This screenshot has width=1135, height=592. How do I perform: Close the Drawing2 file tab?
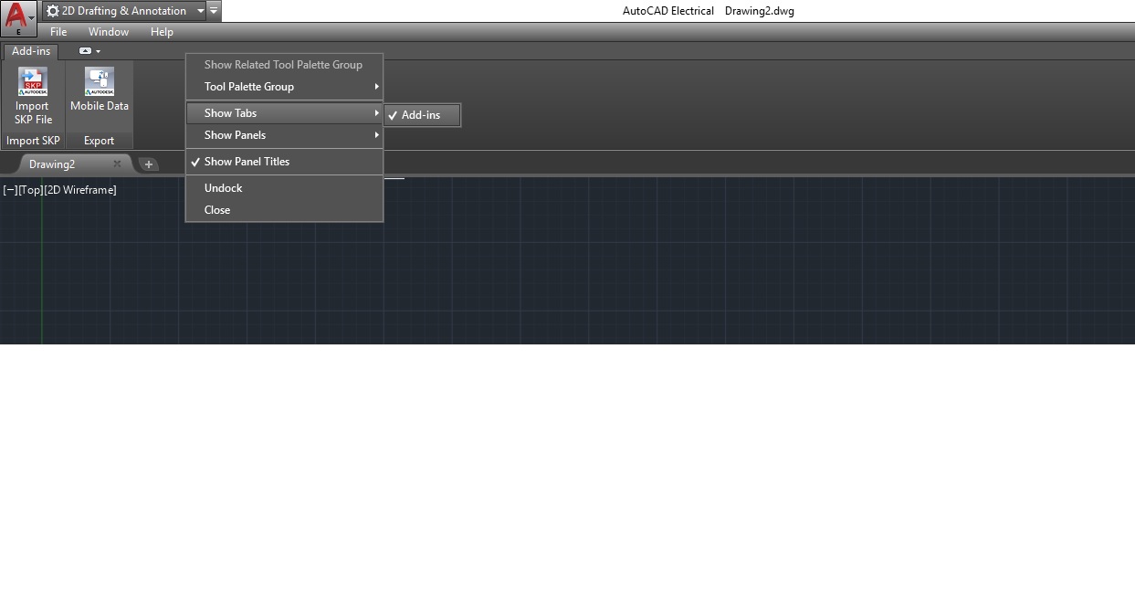pyautogui.click(x=117, y=164)
